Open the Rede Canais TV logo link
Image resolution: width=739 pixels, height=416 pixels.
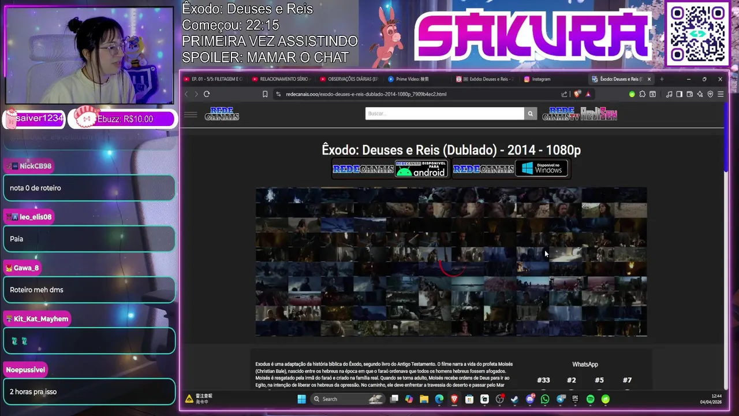point(561,114)
